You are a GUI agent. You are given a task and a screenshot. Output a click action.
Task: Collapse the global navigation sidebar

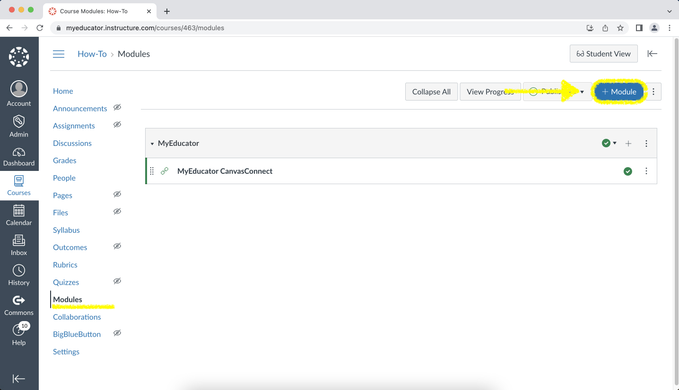(x=19, y=379)
